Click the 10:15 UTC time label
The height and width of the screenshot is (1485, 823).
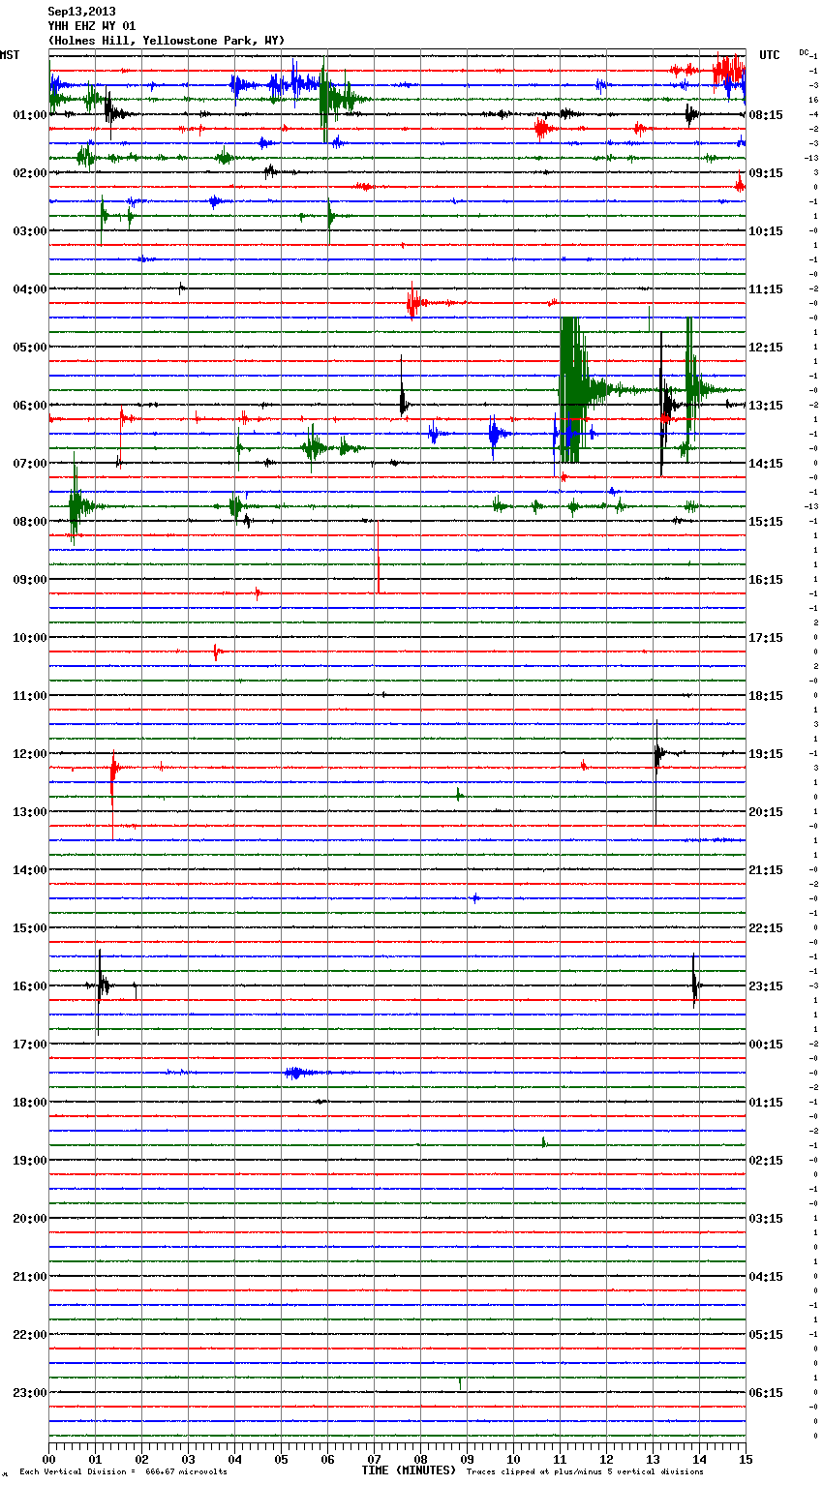pos(766,231)
